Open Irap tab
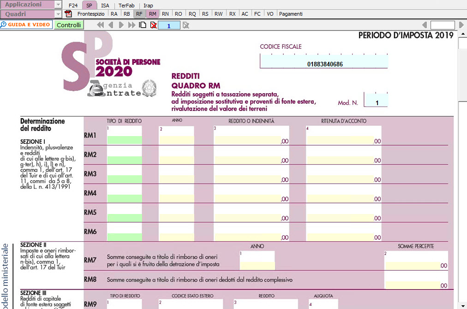 tap(148, 6)
